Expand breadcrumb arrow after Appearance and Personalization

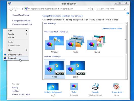point(59,9)
